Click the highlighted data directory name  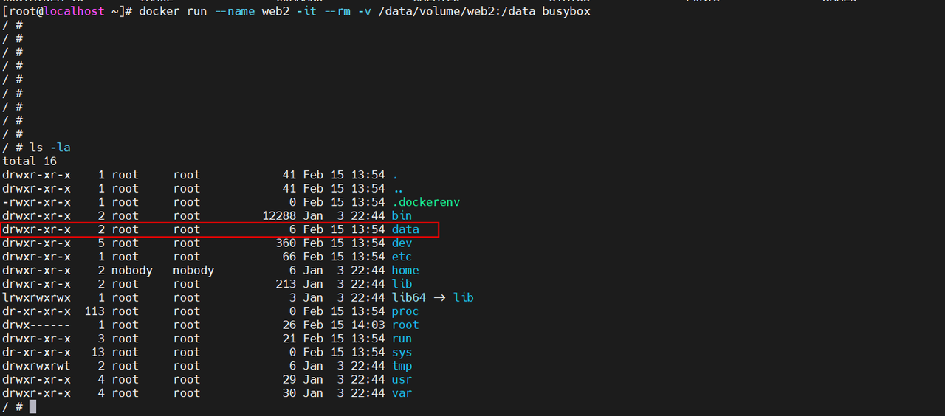click(x=405, y=229)
